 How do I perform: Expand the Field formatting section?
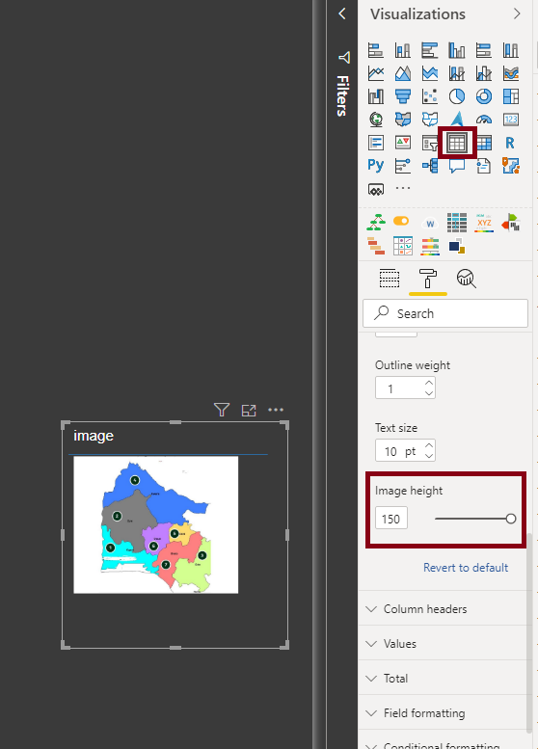(445, 713)
